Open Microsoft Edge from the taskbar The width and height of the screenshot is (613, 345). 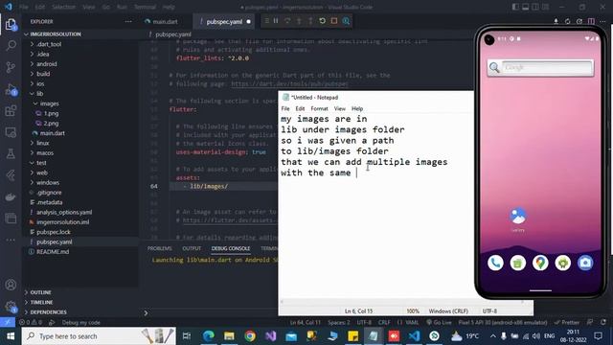click(x=209, y=336)
